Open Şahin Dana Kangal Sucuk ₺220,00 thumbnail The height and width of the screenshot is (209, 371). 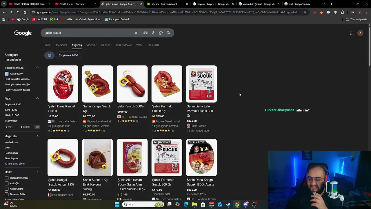point(63,84)
